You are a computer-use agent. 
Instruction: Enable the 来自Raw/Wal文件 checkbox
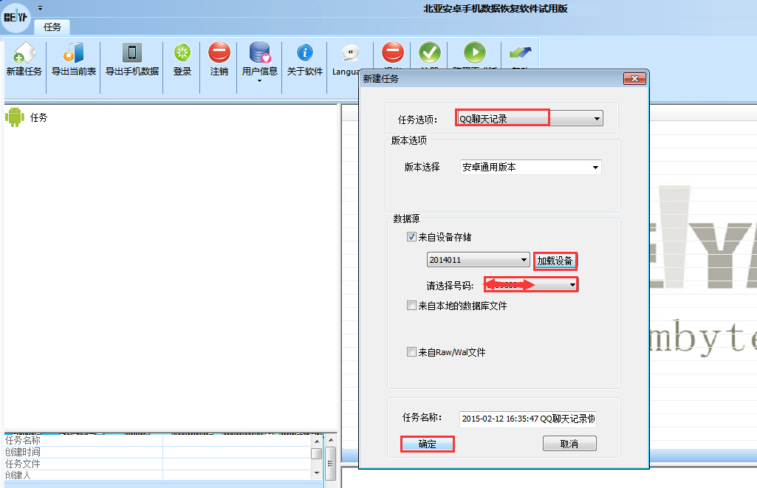tap(412, 352)
